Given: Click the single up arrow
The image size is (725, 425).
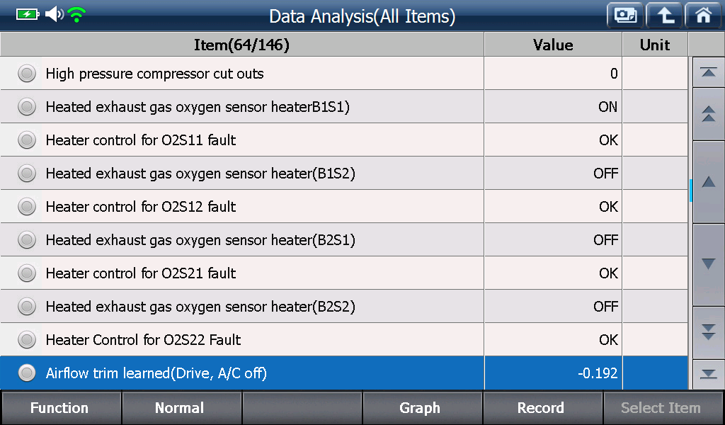Looking at the screenshot, I should (x=708, y=182).
